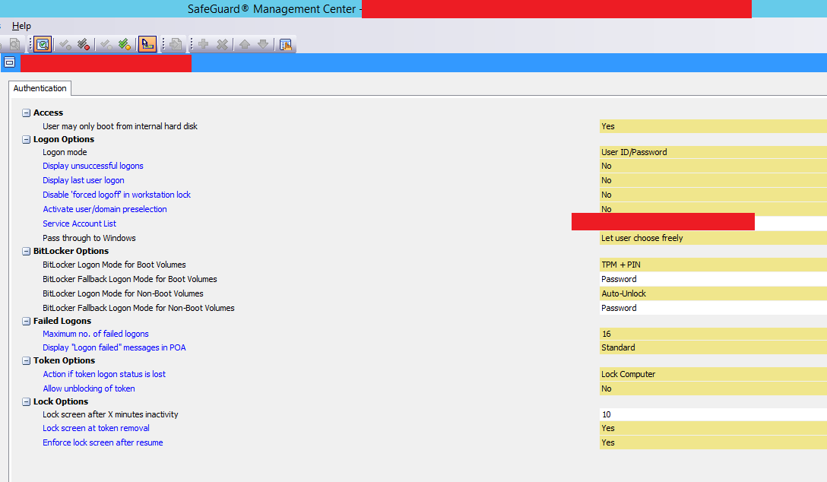Image resolution: width=827 pixels, height=482 pixels.
Task: Select the Pass through to Windows value field
Action: tap(713, 238)
